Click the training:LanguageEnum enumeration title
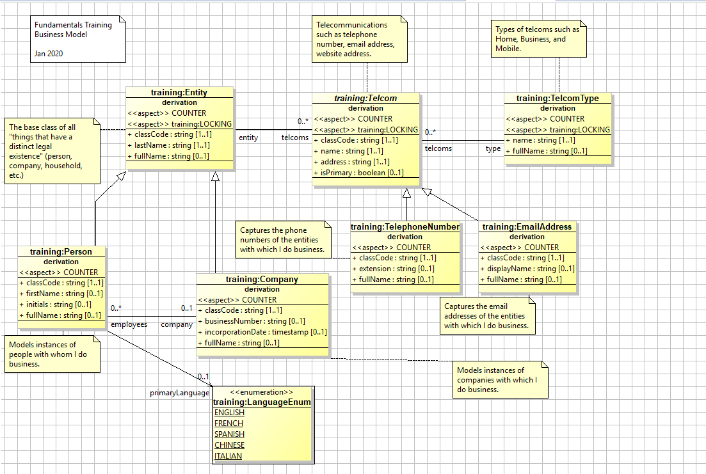 point(262,402)
